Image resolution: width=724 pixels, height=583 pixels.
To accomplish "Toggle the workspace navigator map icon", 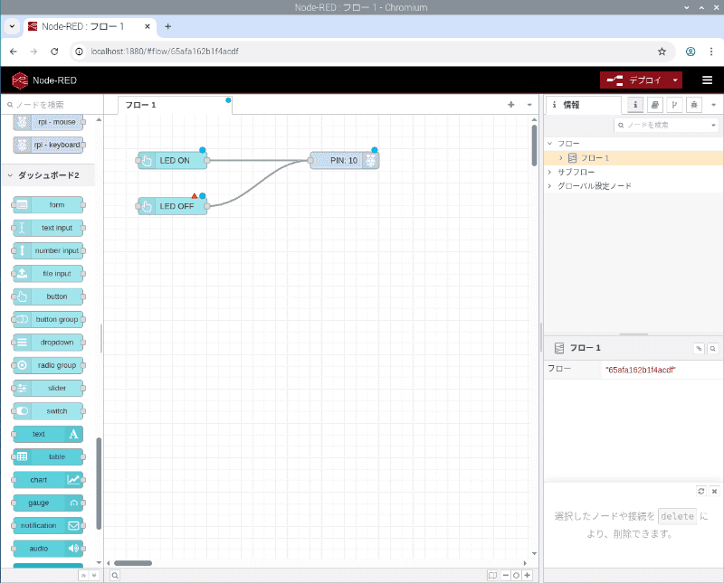I will click(492, 575).
